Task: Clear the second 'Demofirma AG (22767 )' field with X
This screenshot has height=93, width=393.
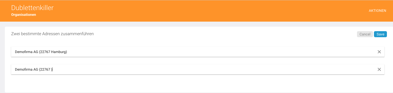Action: click(x=379, y=69)
